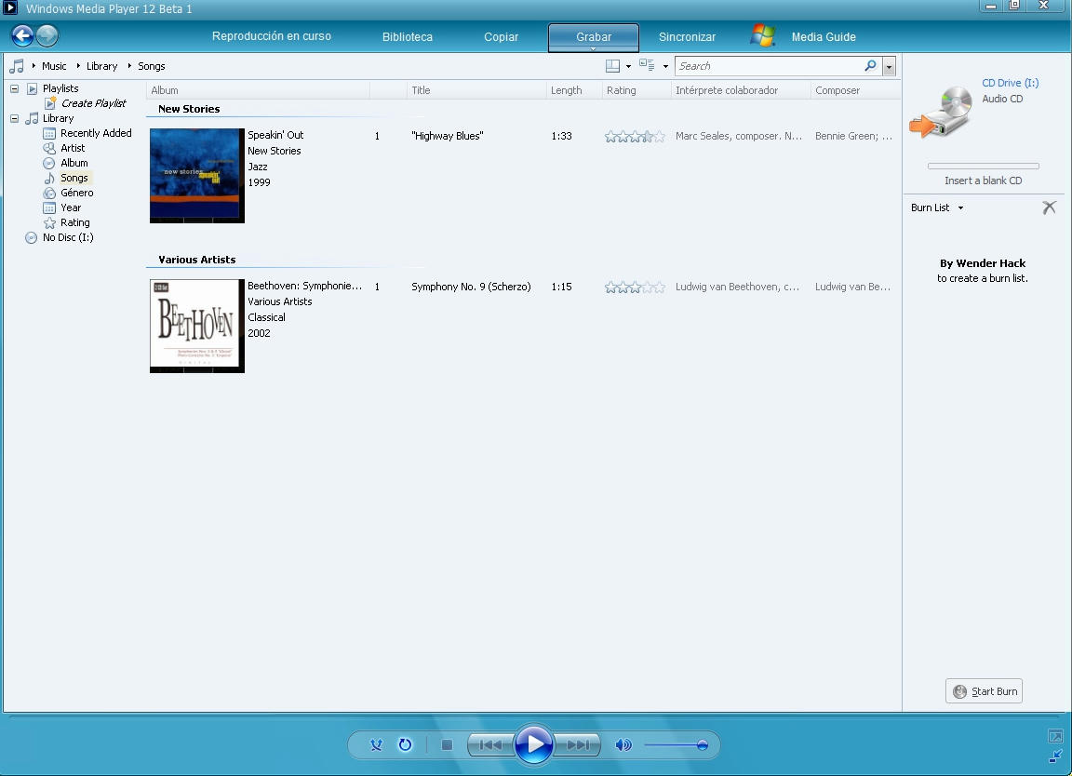Toggle shuffle playback mode
The image size is (1072, 776).
[376, 744]
